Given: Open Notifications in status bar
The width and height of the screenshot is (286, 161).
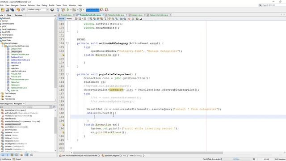Looking at the screenshot, I should pos(6,159).
